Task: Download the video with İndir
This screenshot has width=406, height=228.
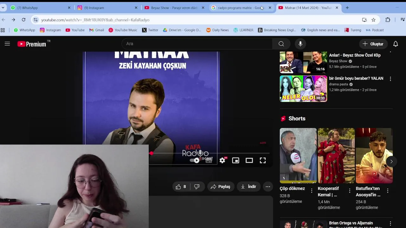Action: [249, 187]
